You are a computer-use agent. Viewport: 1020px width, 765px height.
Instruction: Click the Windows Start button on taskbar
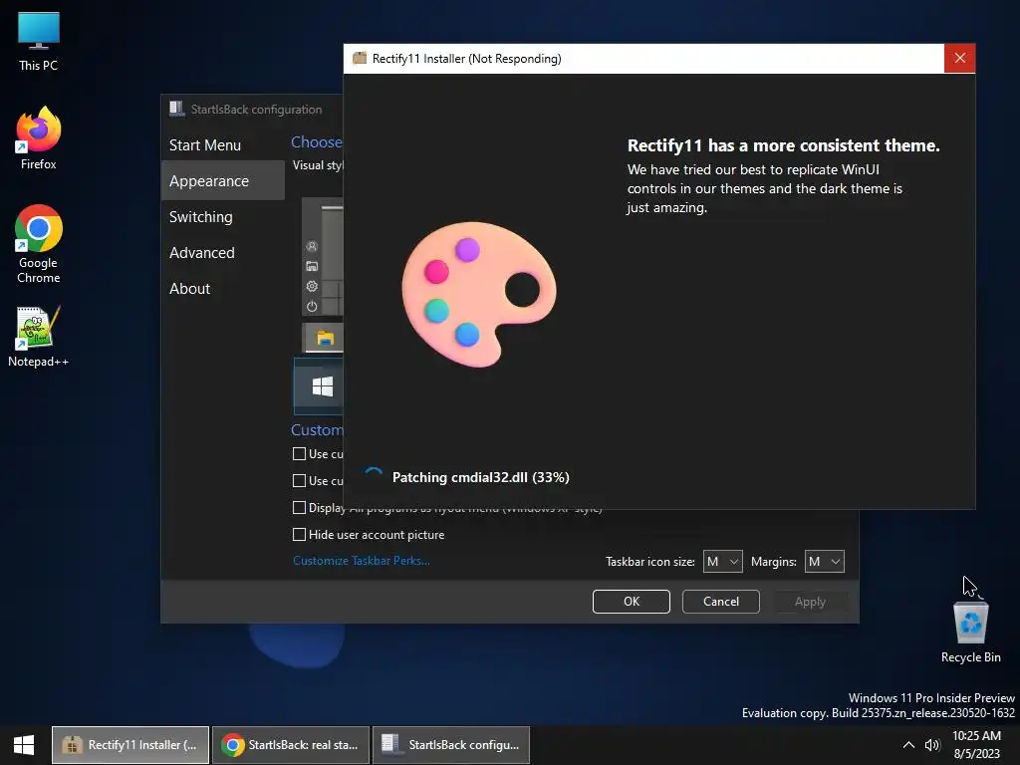click(x=24, y=745)
